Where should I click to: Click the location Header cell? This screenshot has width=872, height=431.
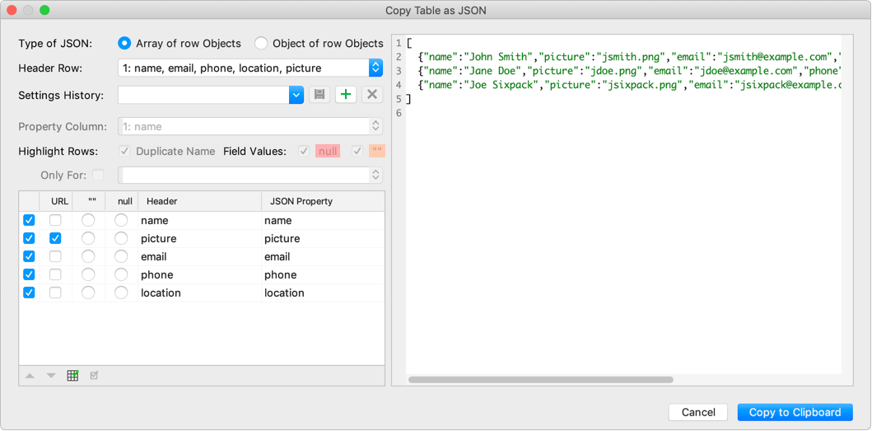(199, 293)
